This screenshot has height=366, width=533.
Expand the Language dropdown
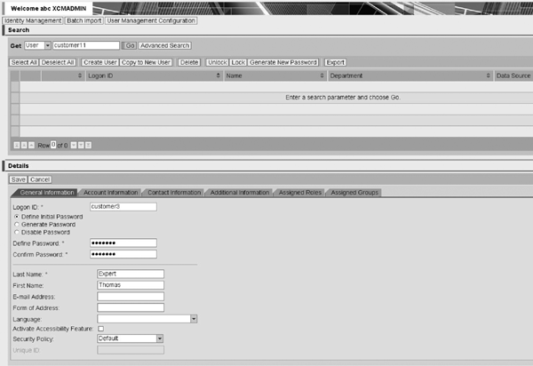point(194,319)
